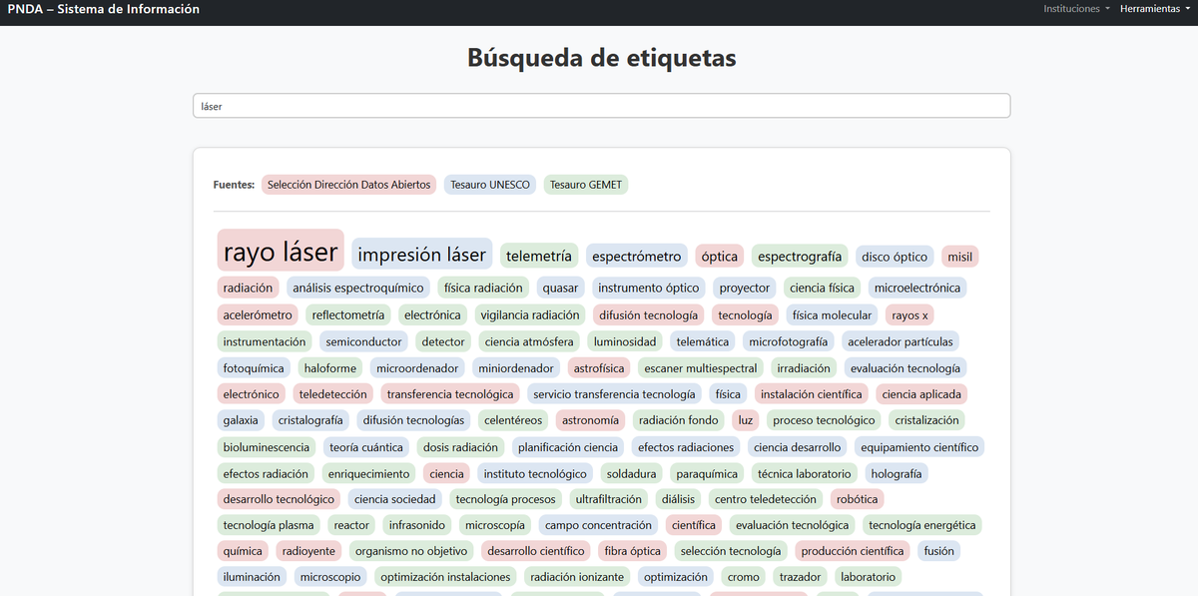
Task: Choose the 'ciencia atmósfera' tag
Action: coord(529,341)
